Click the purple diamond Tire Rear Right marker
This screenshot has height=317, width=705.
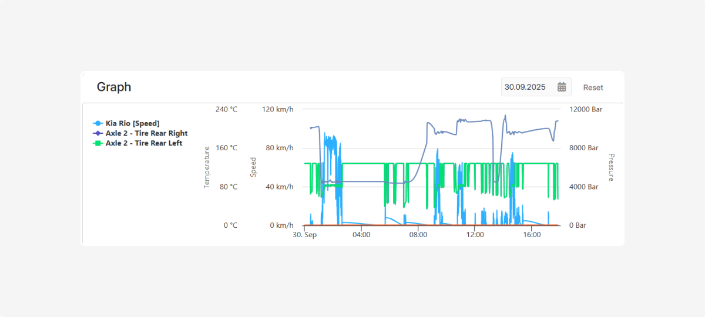[98, 133]
